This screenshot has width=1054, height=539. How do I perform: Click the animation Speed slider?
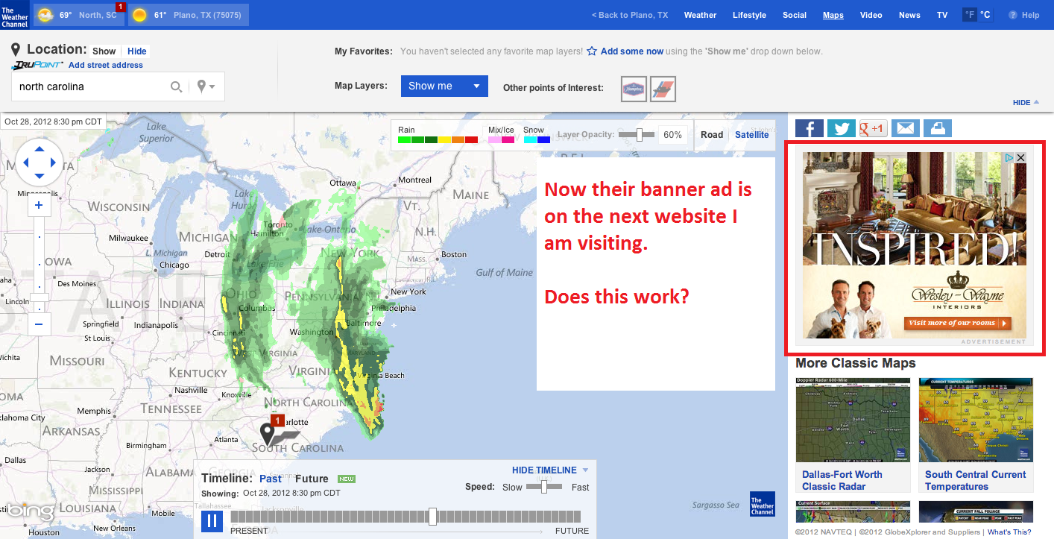click(x=543, y=487)
